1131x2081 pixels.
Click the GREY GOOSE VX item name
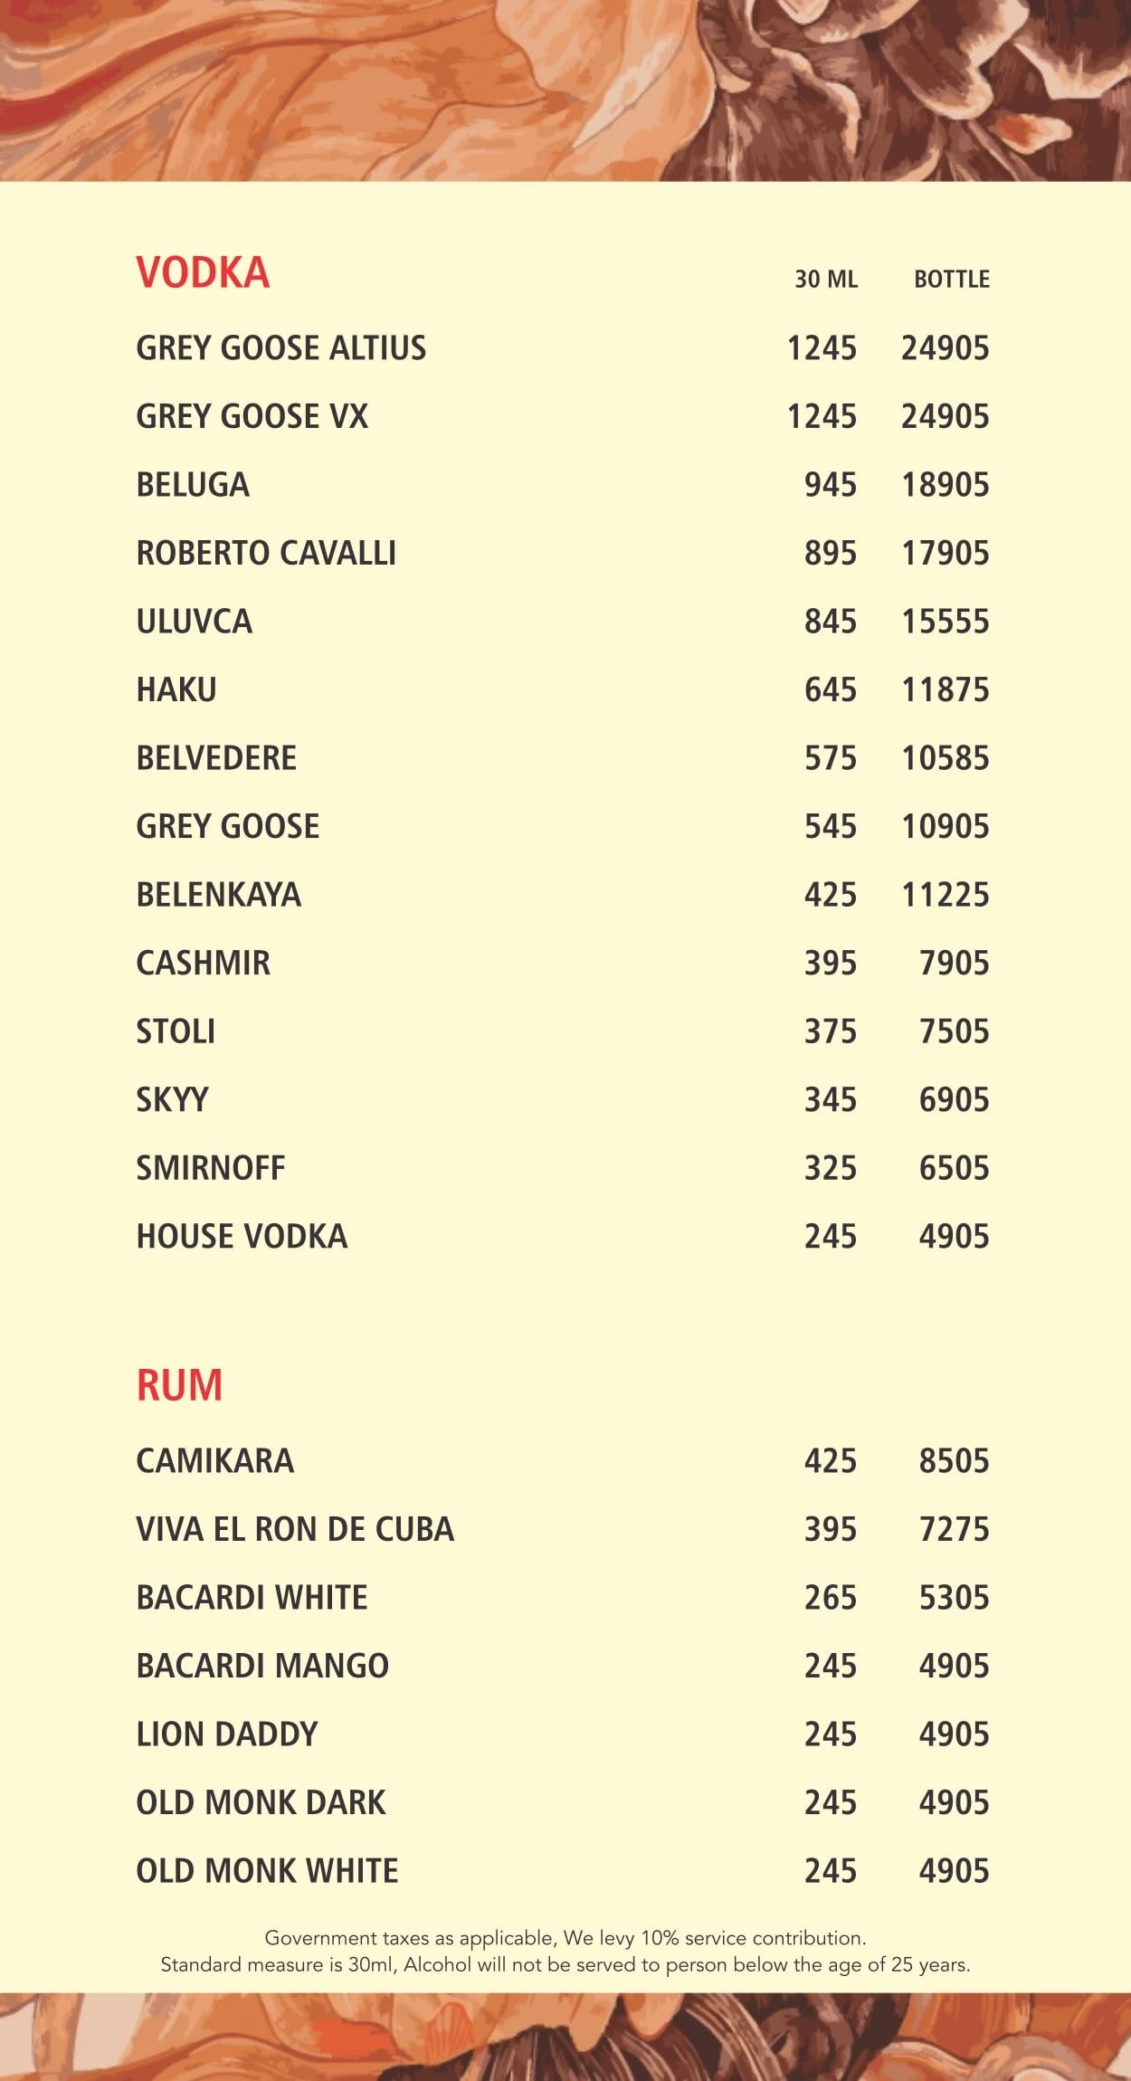(252, 417)
